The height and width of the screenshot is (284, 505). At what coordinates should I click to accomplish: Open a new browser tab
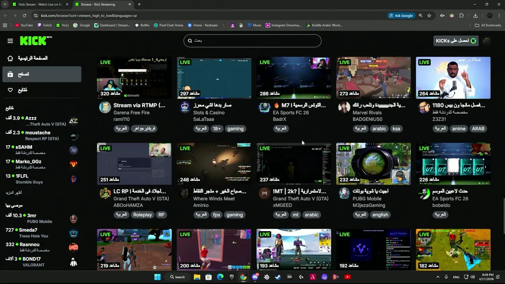coord(139,4)
